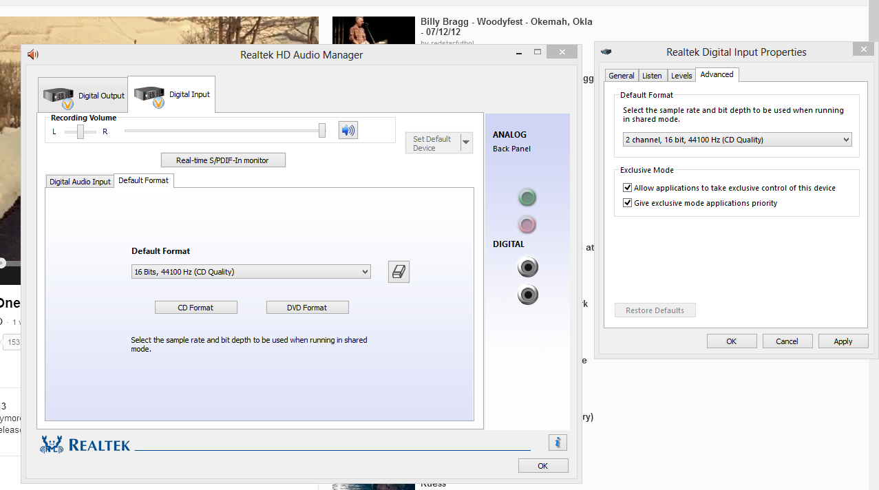Click the Real-time S/PDIF-In monitor button

222,160
